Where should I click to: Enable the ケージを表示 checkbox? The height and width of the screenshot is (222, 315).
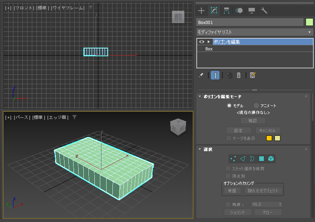click(228, 138)
